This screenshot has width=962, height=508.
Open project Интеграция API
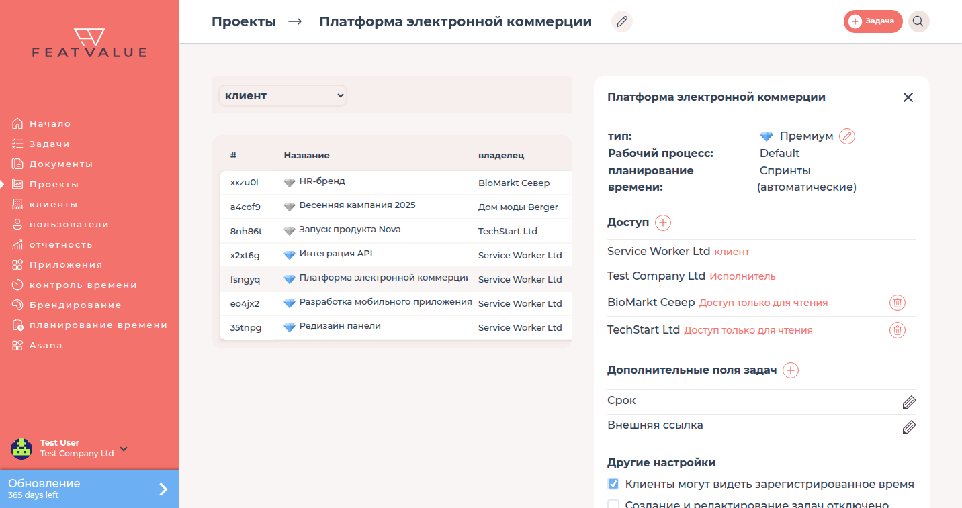pos(396,255)
